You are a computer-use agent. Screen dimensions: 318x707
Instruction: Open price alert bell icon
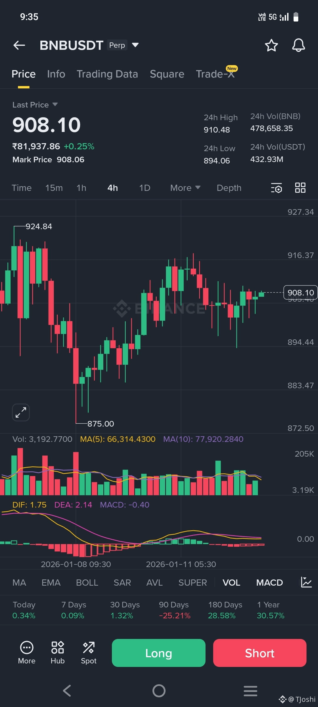click(298, 45)
